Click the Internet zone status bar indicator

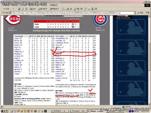126,107
